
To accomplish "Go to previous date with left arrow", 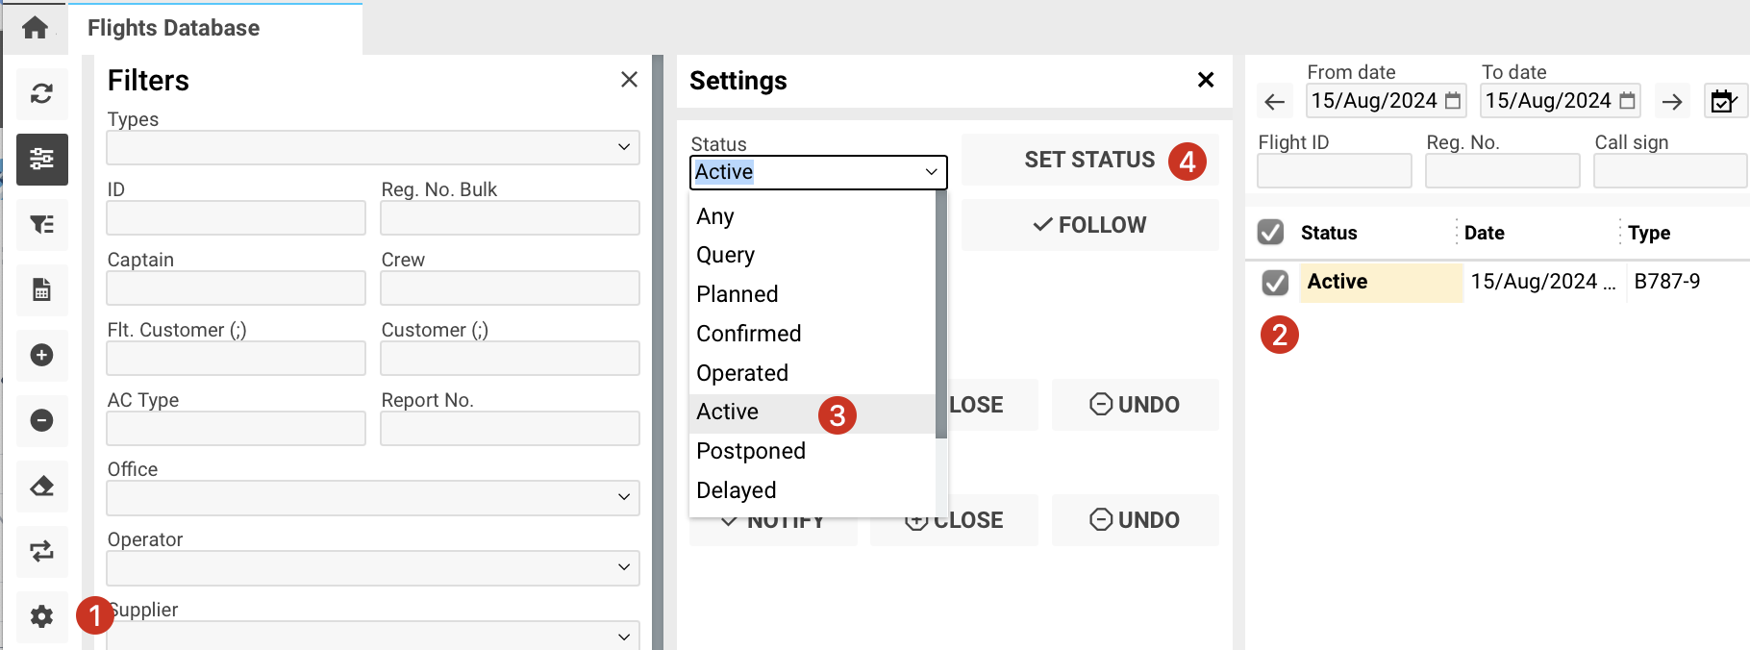I will click(1275, 101).
